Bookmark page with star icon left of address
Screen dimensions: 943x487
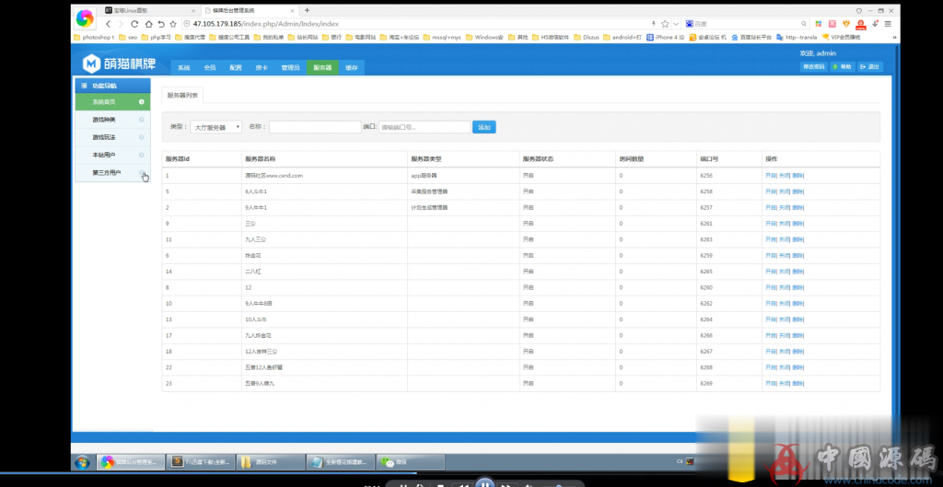click(x=173, y=24)
